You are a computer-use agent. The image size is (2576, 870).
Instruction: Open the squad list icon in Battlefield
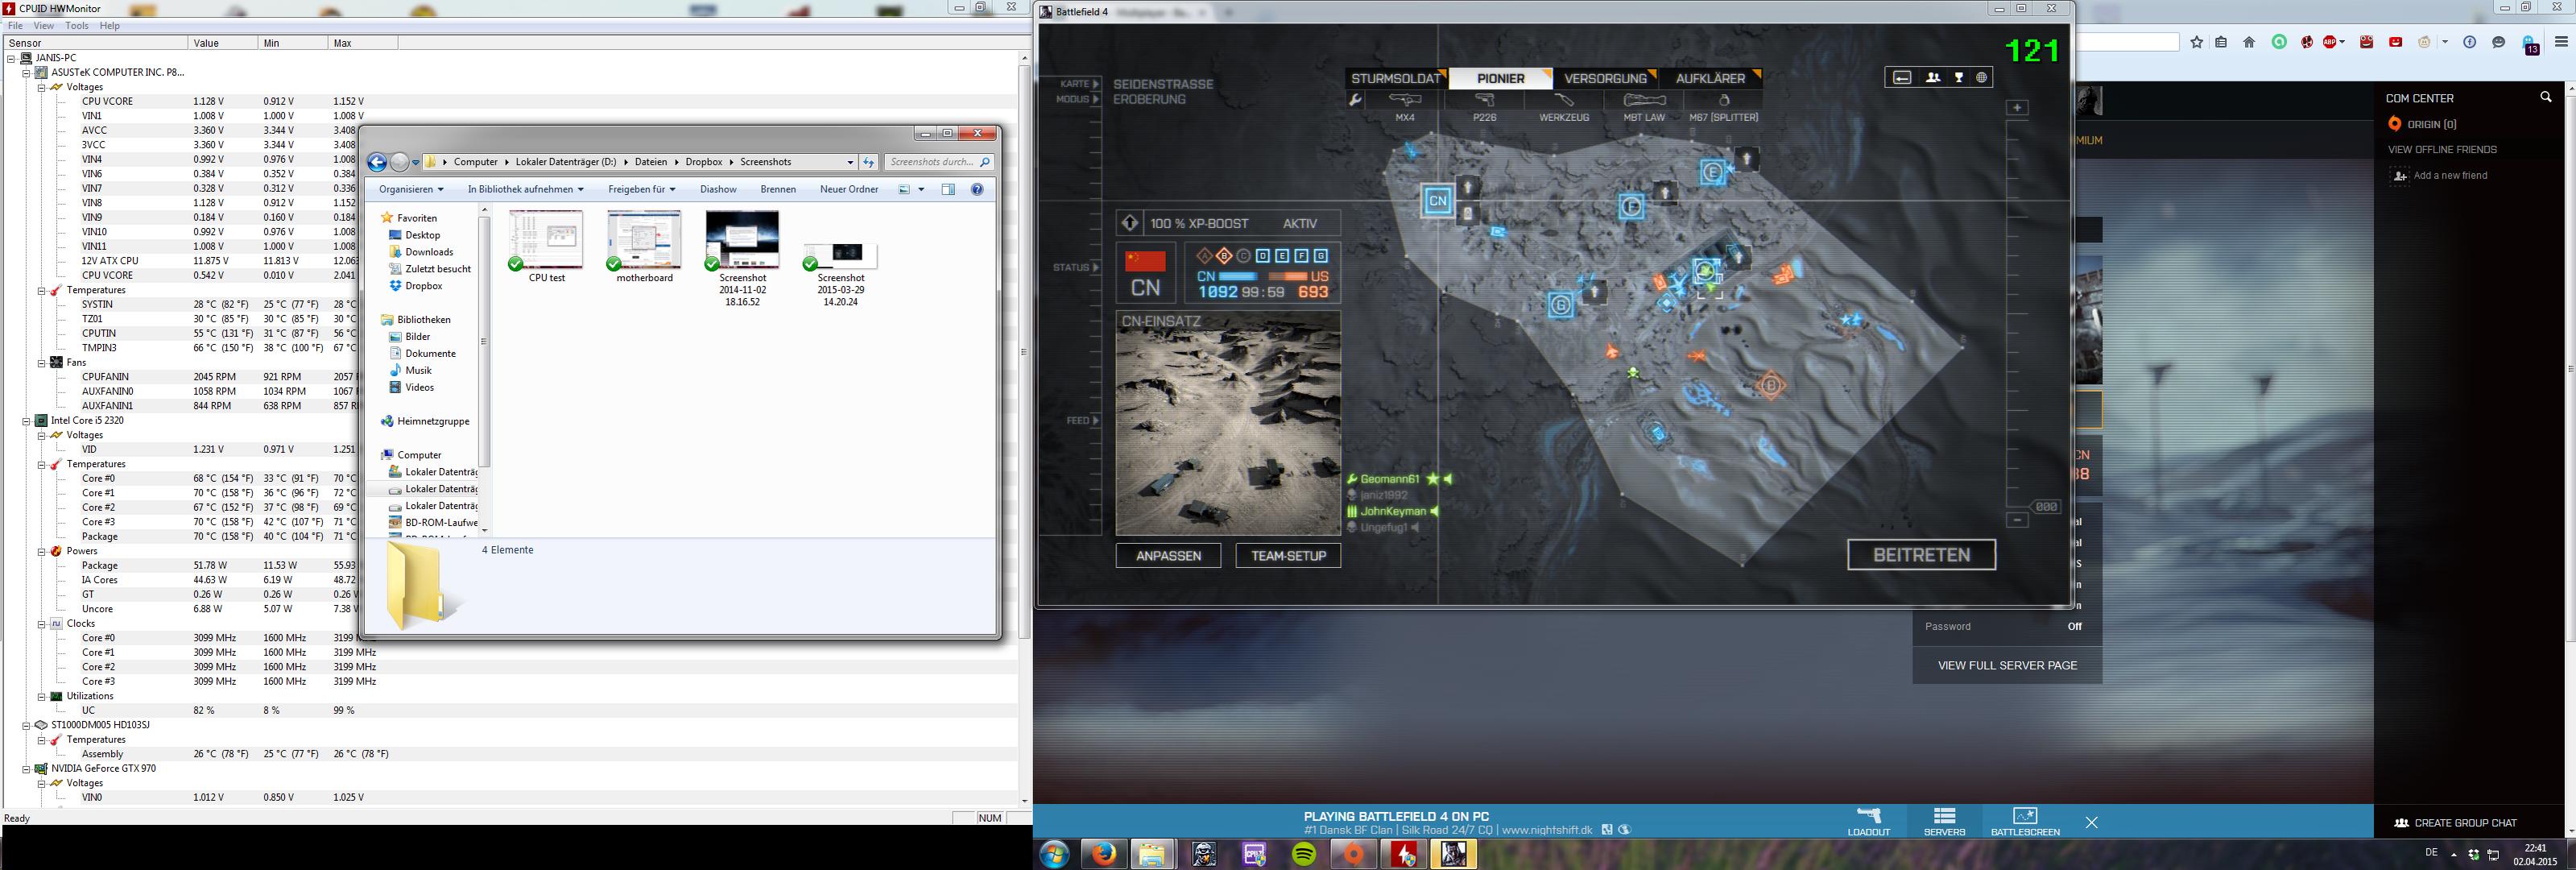[1932, 78]
